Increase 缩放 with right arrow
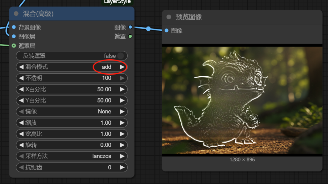The width and height of the screenshot is (328, 184). point(122,123)
